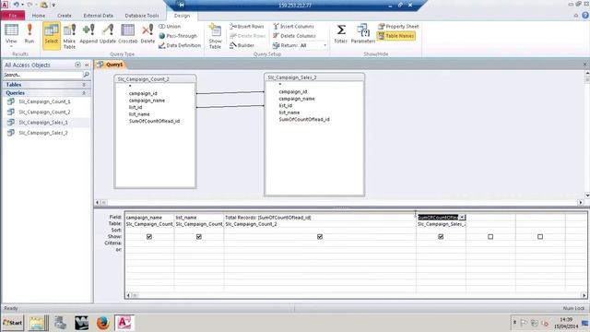Open the All Access Objects pane menu
The image size is (590, 332).
coord(77,65)
